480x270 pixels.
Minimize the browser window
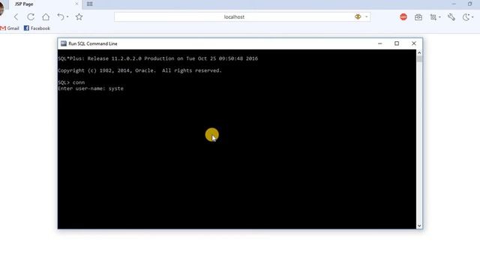454,4
